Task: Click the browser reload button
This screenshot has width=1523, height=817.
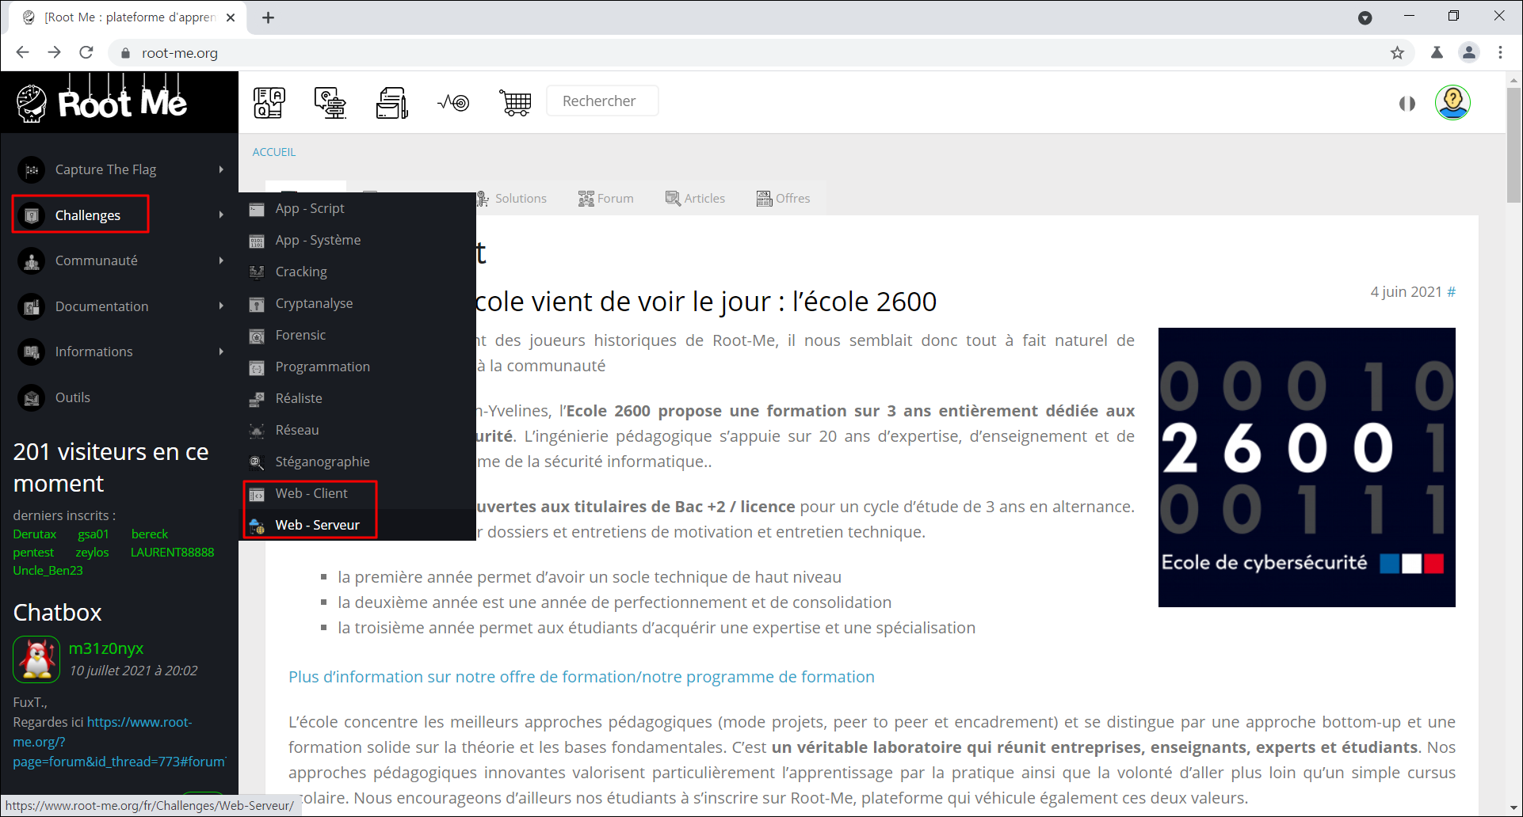Action: click(x=86, y=52)
